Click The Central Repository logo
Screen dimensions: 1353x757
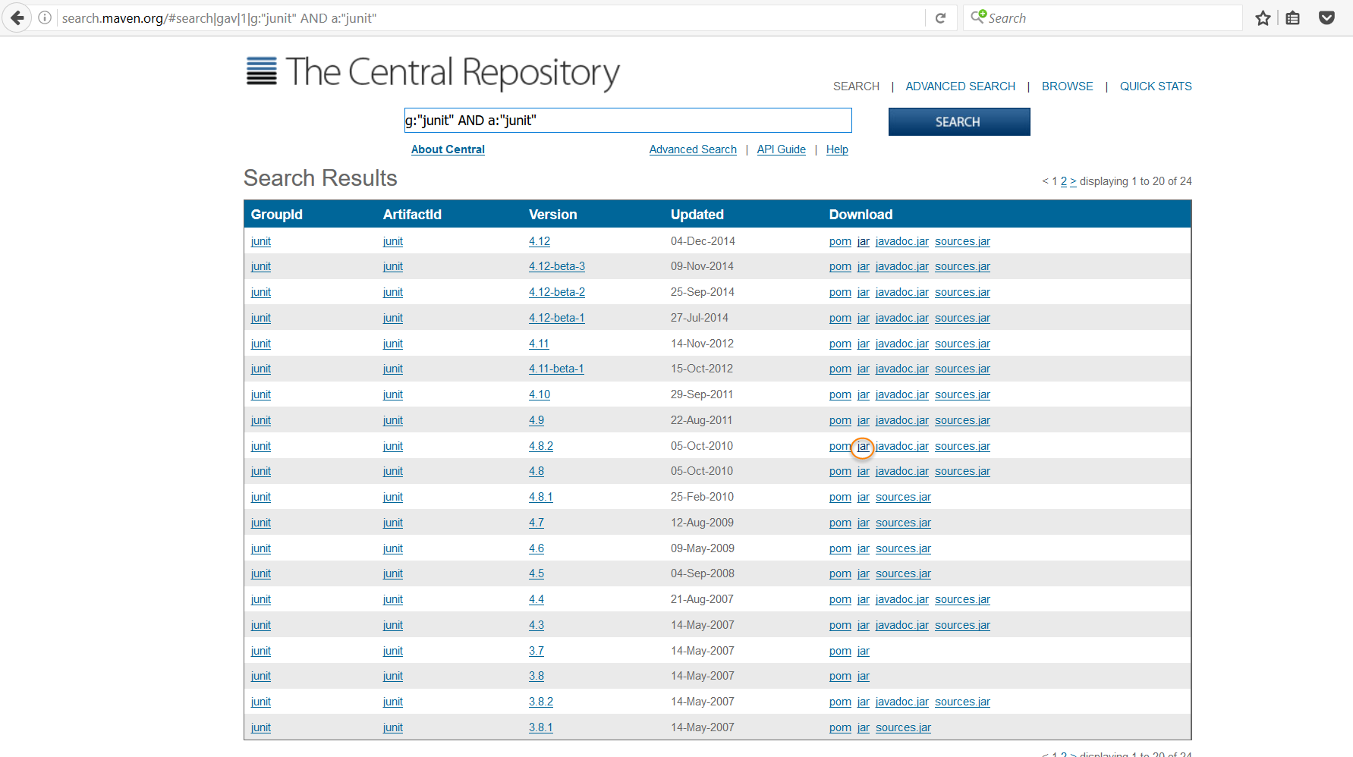tap(433, 73)
